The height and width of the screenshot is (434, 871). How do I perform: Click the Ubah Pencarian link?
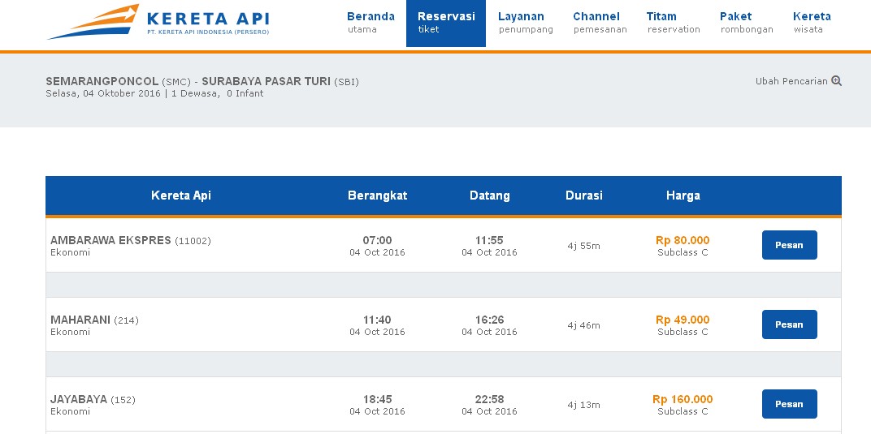pyautogui.click(x=791, y=81)
